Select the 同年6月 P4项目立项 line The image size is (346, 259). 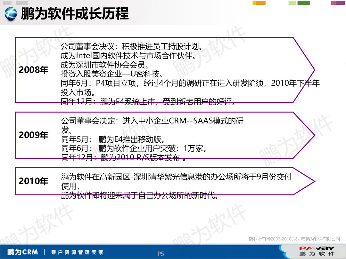pyautogui.click(x=190, y=83)
